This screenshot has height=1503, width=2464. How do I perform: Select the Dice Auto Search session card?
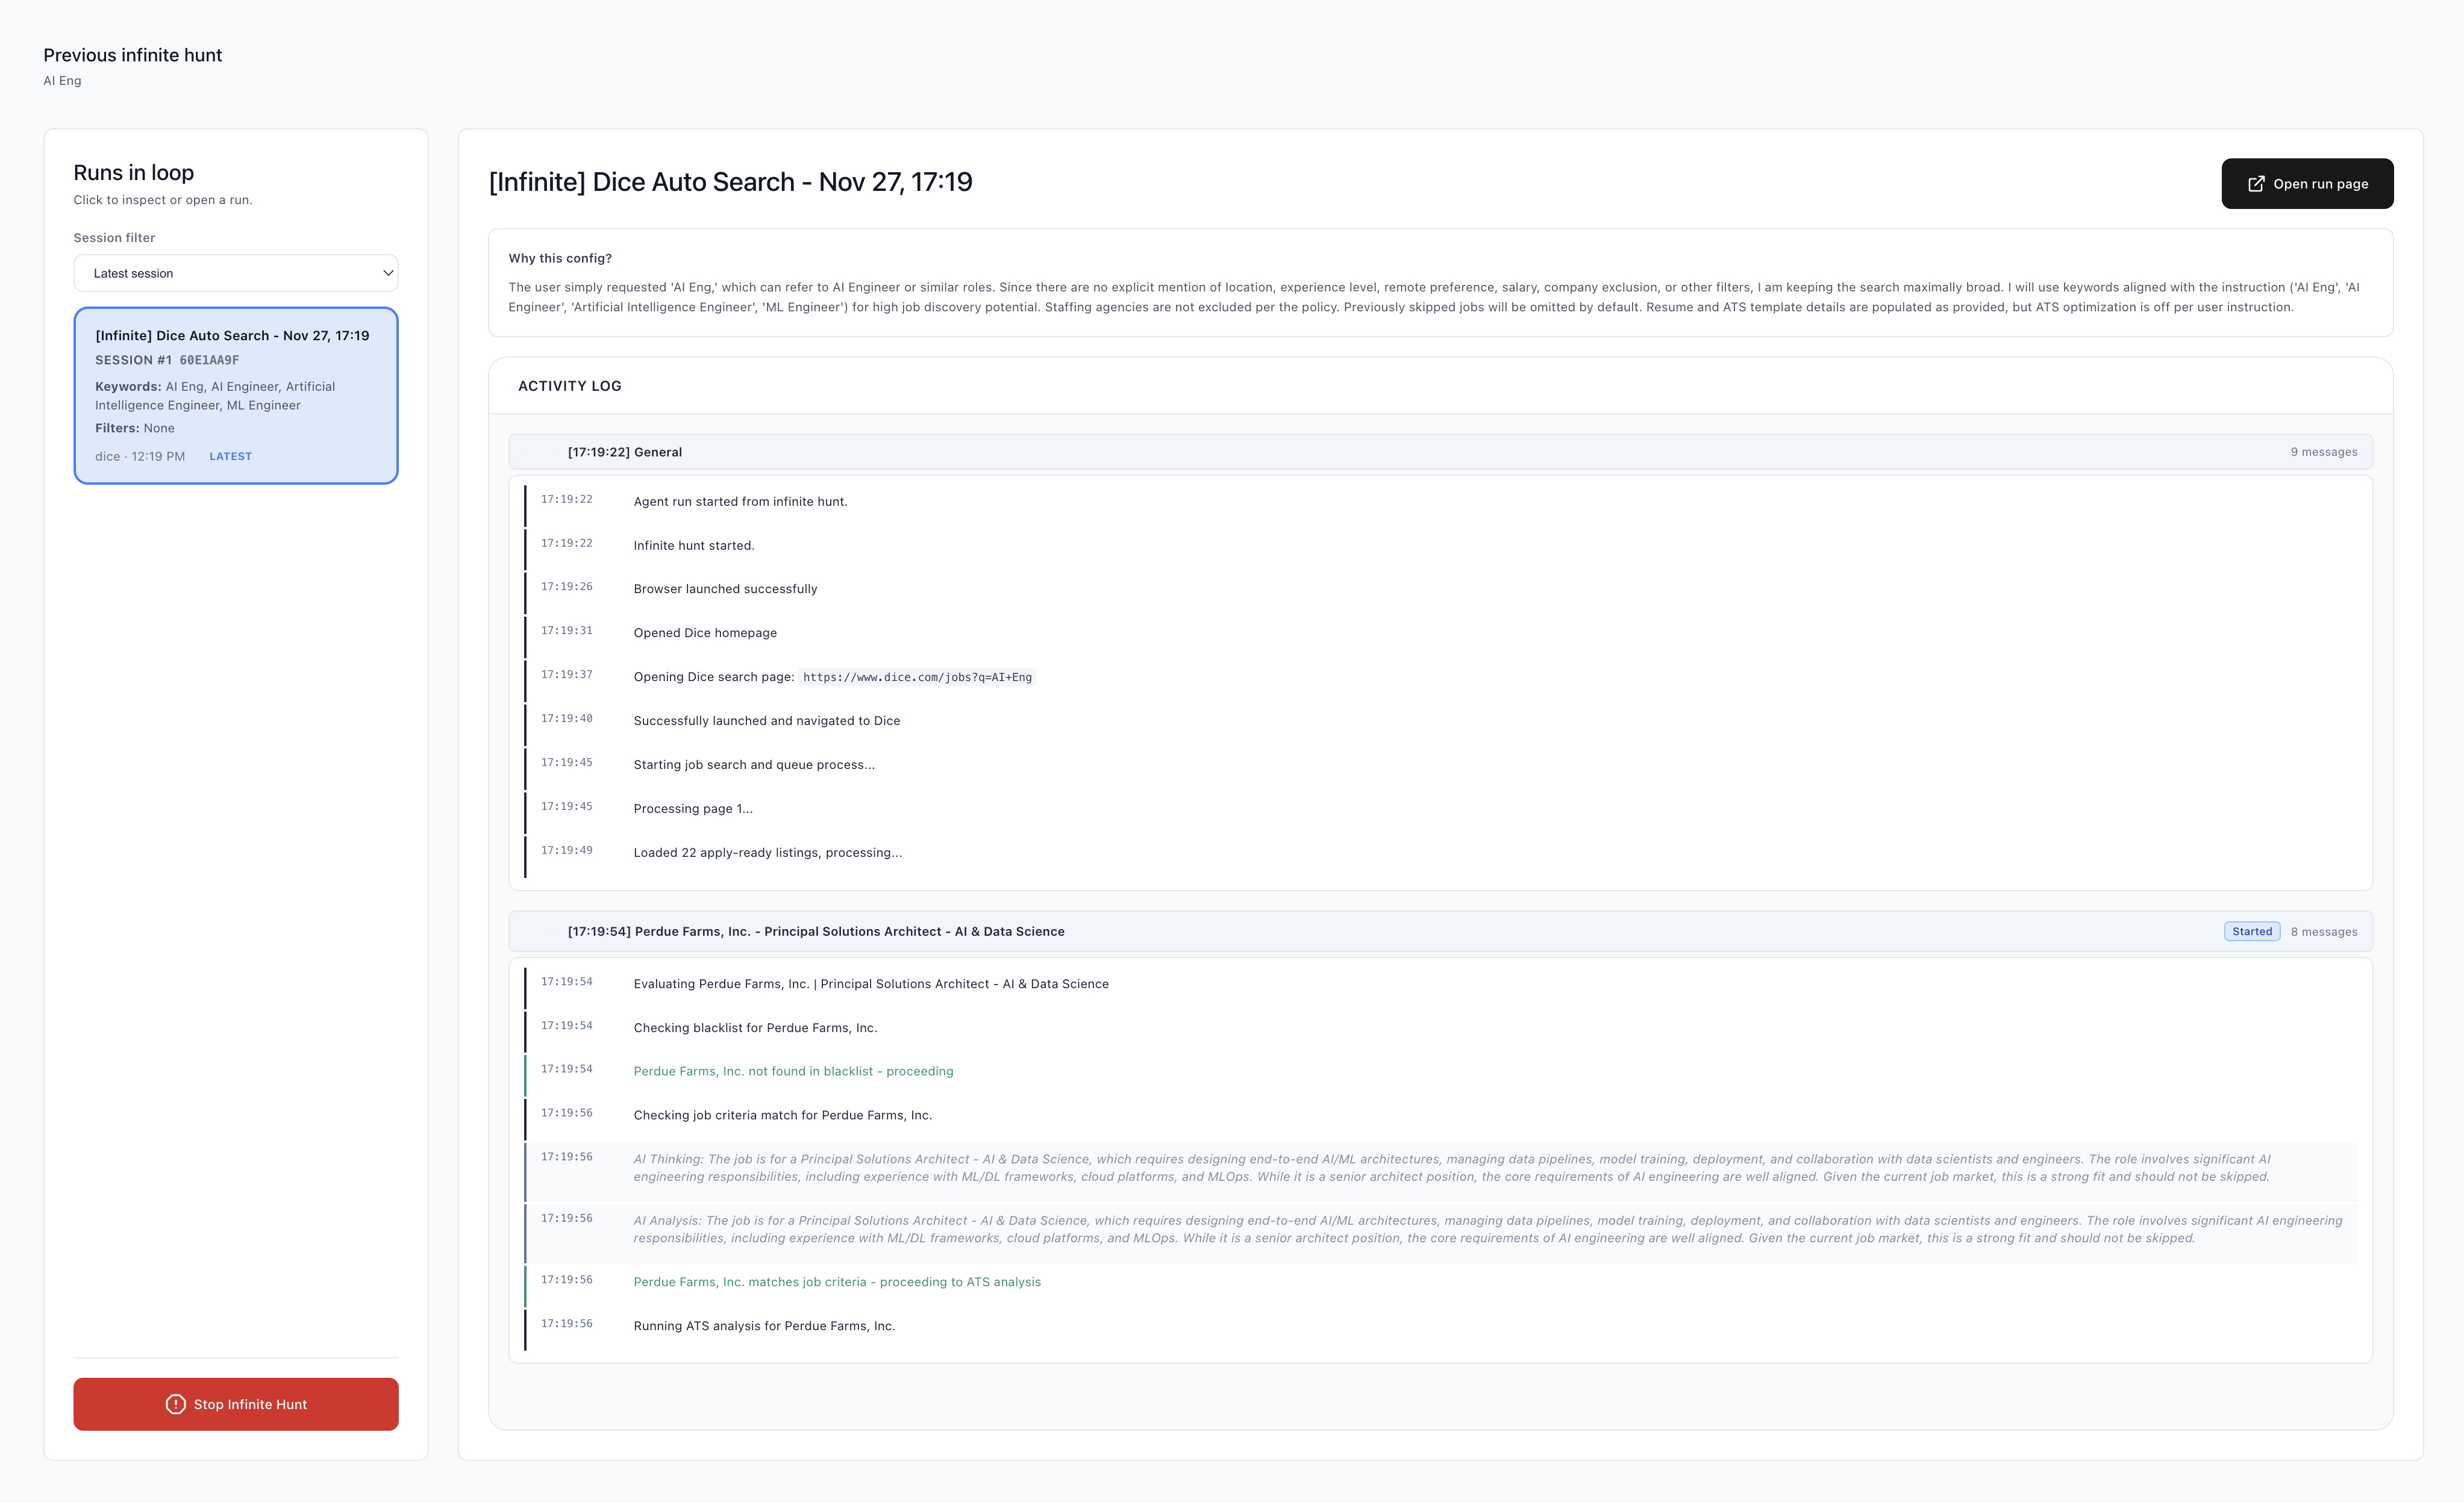click(x=236, y=396)
